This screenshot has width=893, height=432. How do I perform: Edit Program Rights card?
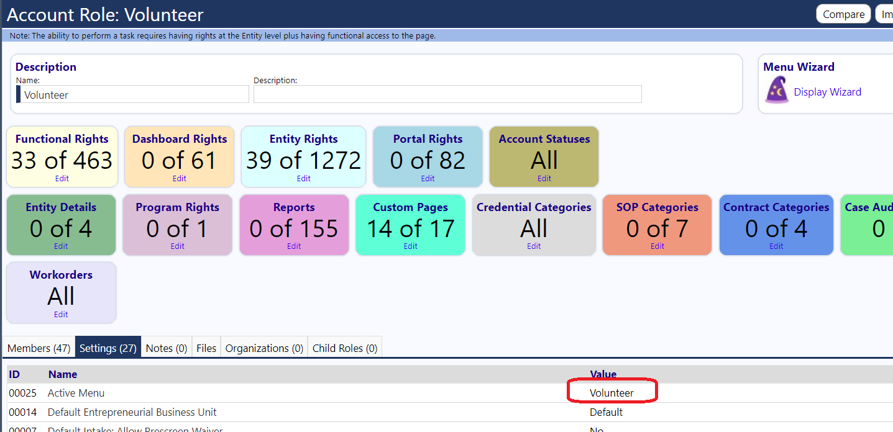(178, 246)
